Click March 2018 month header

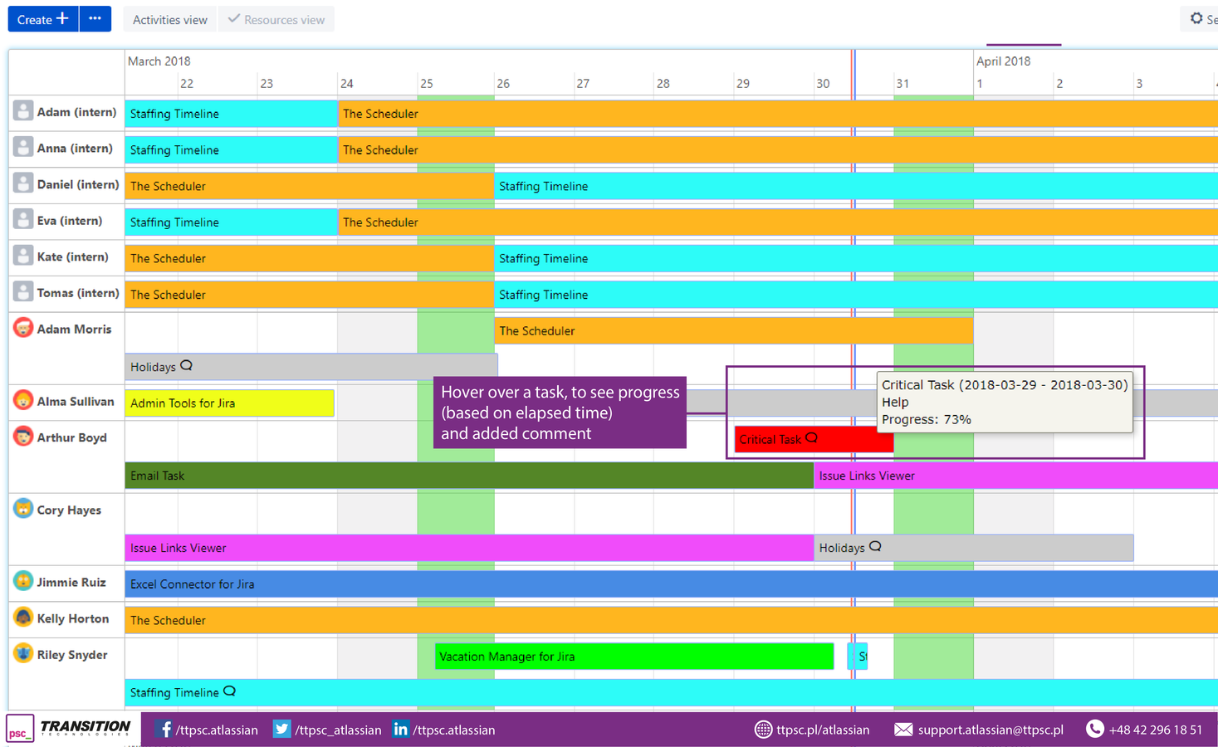point(159,61)
